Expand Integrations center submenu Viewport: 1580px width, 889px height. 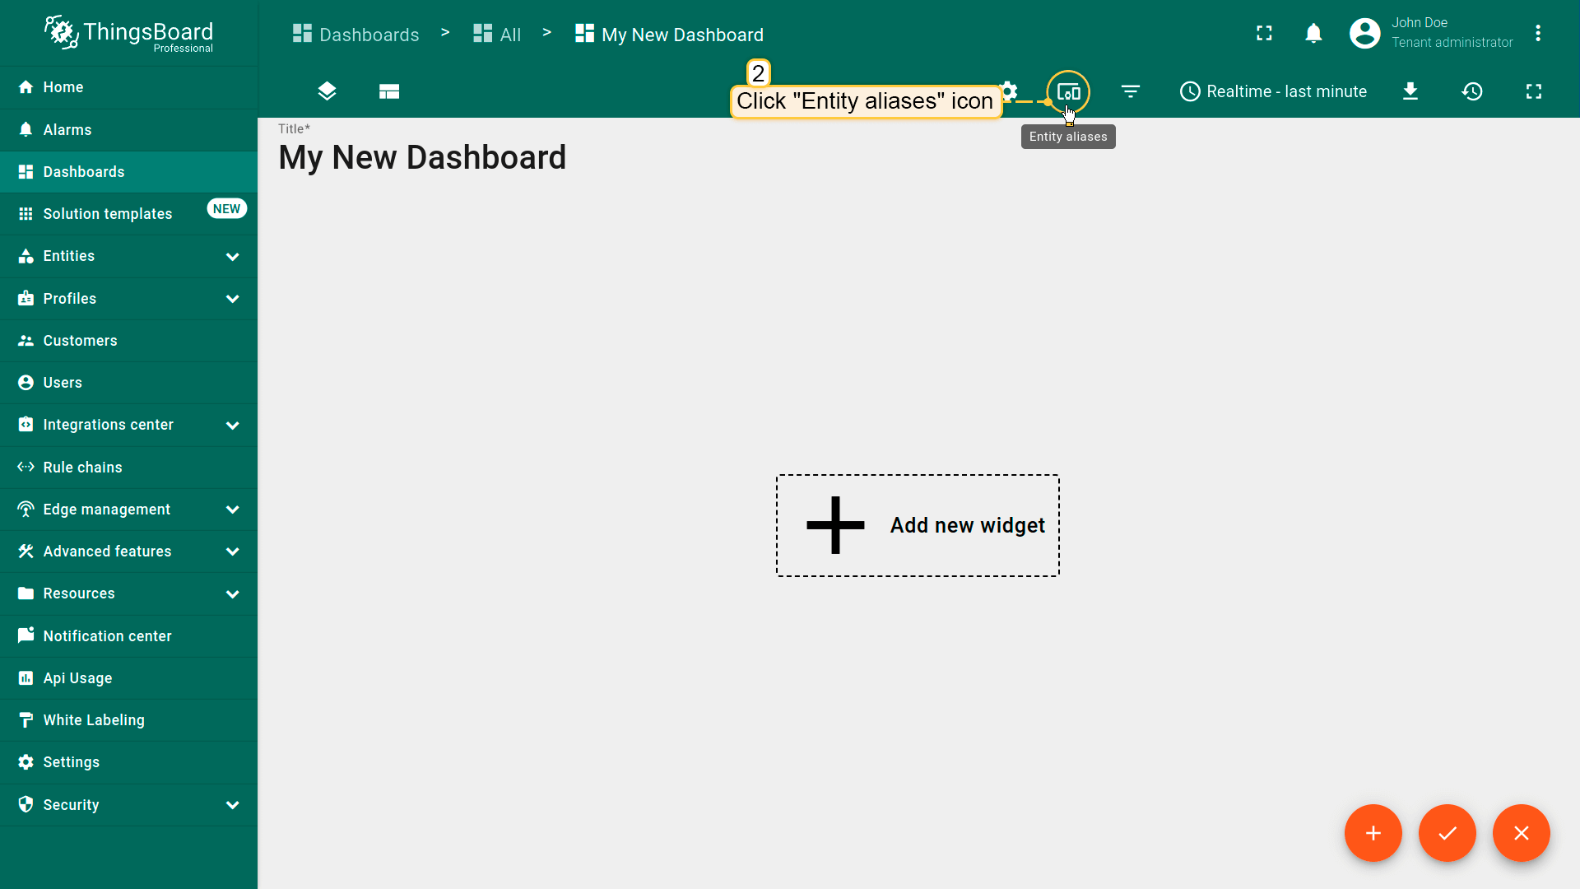point(233,426)
